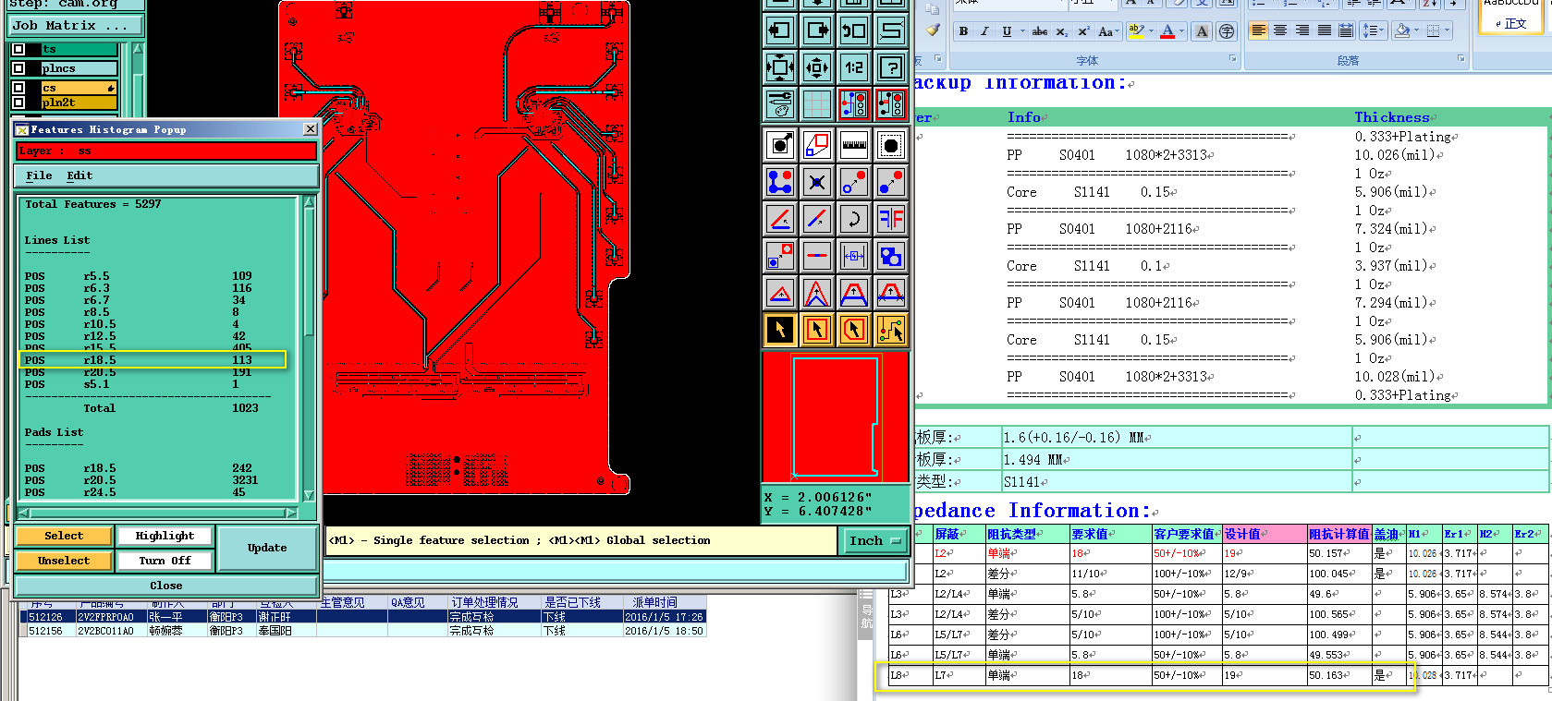
Task: Click the dimension width icon
Action: (854, 256)
